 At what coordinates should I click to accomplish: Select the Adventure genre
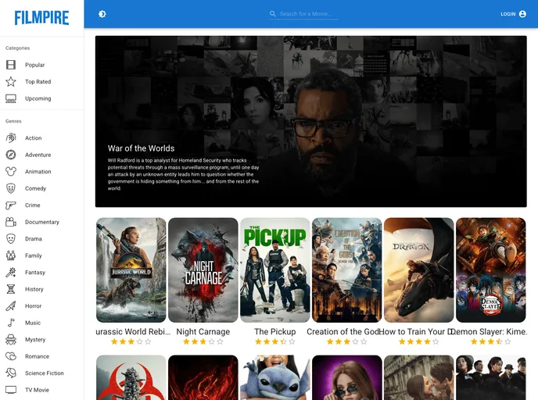click(x=42, y=155)
